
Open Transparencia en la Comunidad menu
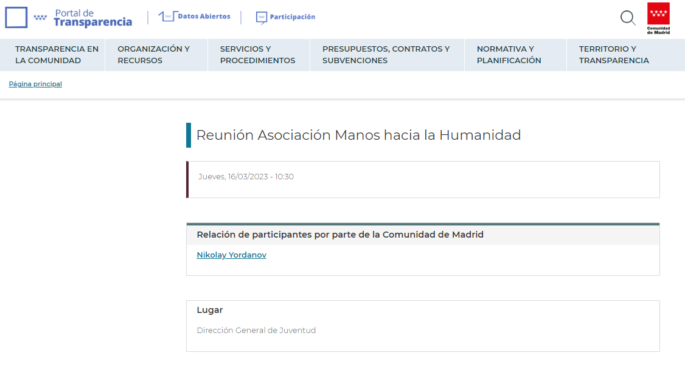tap(52, 55)
